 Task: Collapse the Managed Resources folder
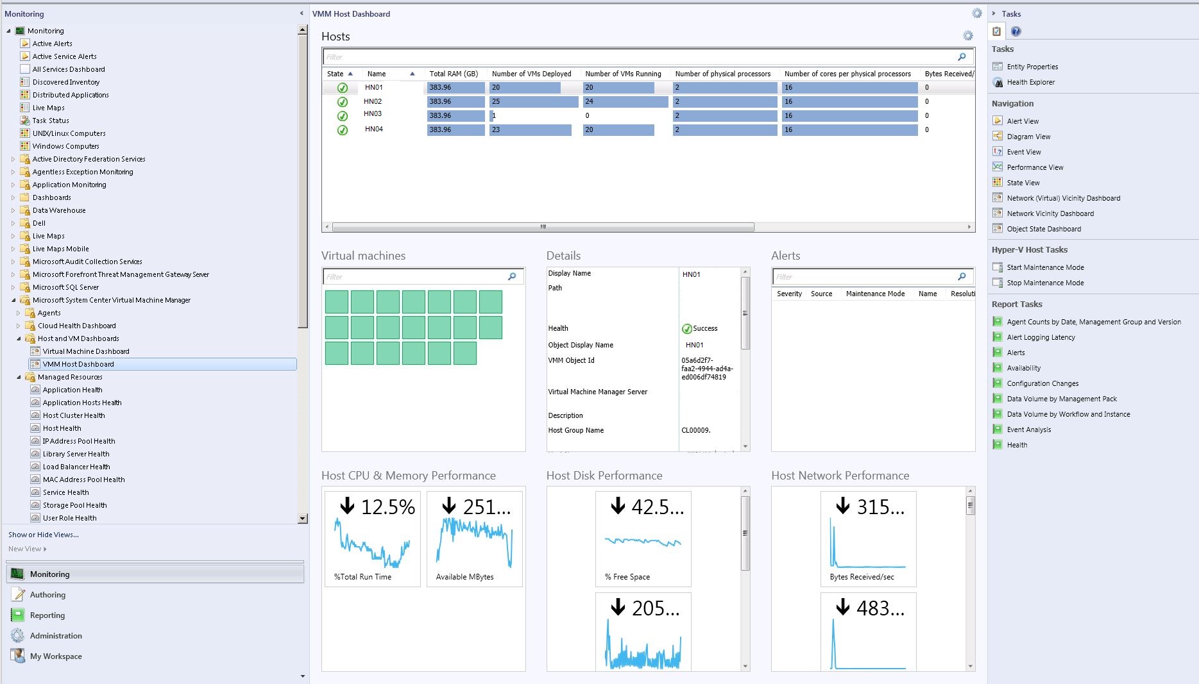(18, 377)
